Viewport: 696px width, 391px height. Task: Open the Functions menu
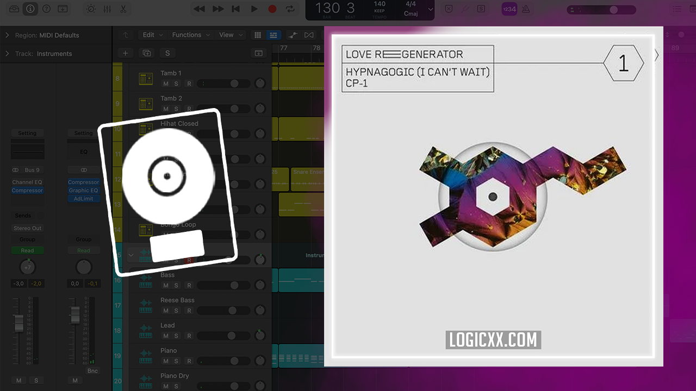190,35
